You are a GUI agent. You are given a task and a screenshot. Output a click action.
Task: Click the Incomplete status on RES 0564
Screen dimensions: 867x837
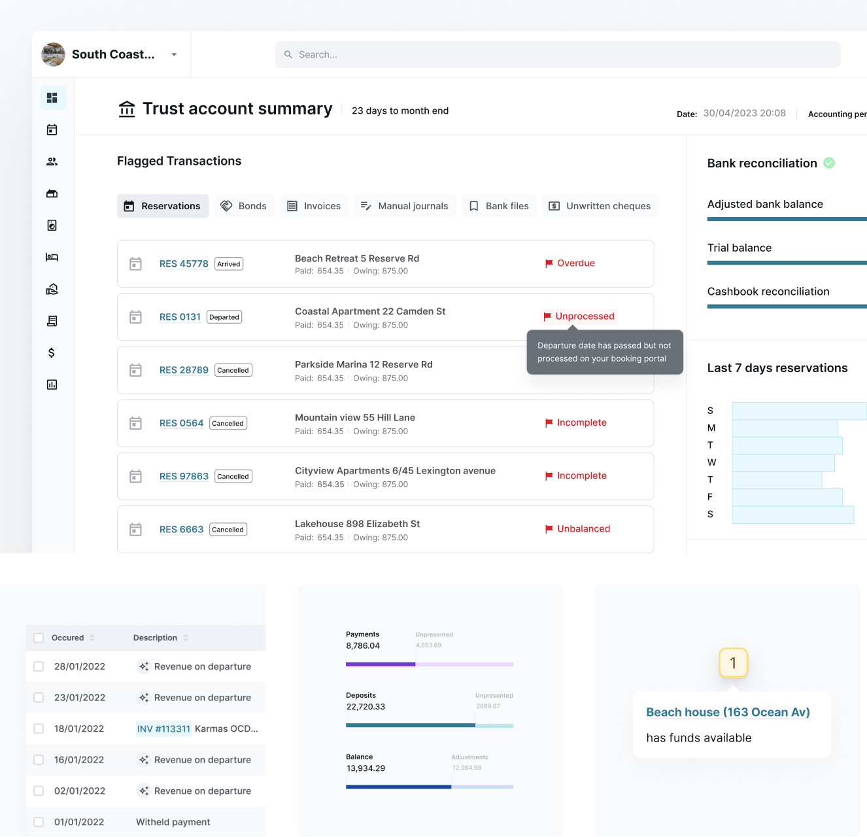(x=576, y=423)
